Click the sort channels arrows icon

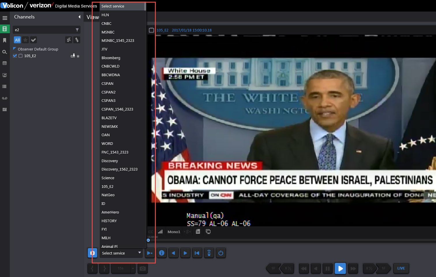click(77, 40)
